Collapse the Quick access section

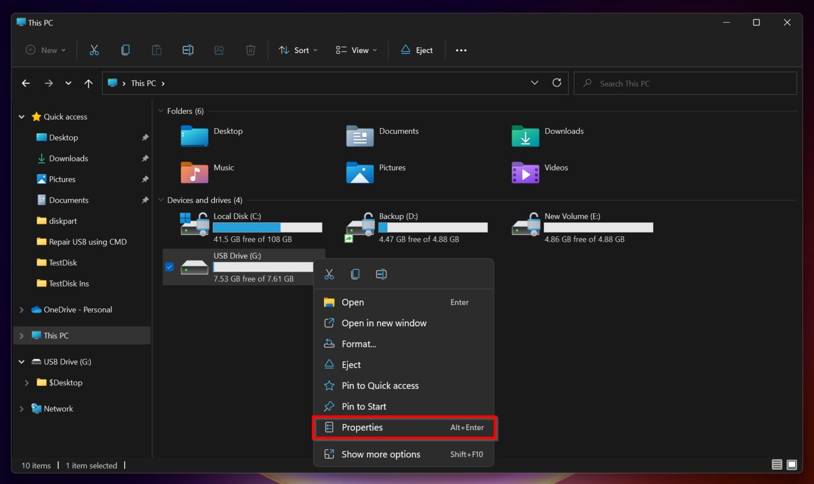(x=21, y=117)
